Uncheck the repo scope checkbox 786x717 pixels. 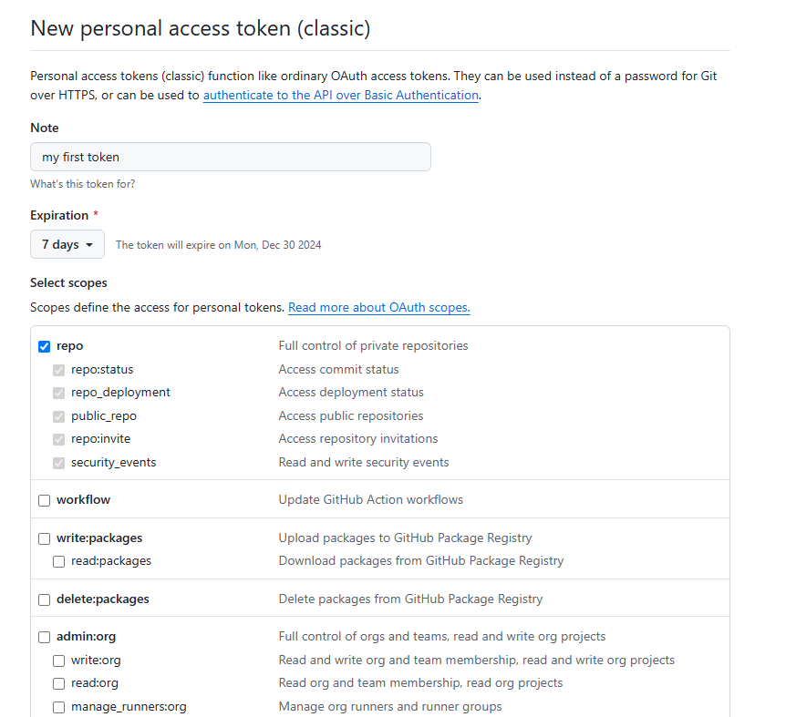pos(44,346)
